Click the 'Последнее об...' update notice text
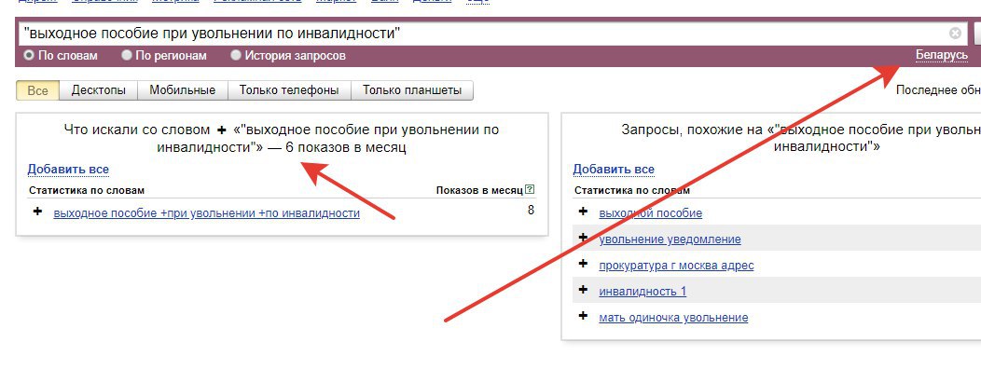This screenshot has width=981, height=369. [938, 90]
